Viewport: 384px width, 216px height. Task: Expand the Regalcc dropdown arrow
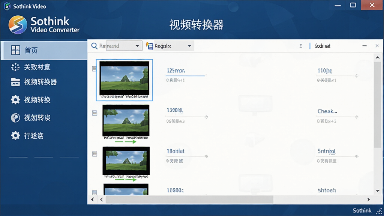(189, 46)
